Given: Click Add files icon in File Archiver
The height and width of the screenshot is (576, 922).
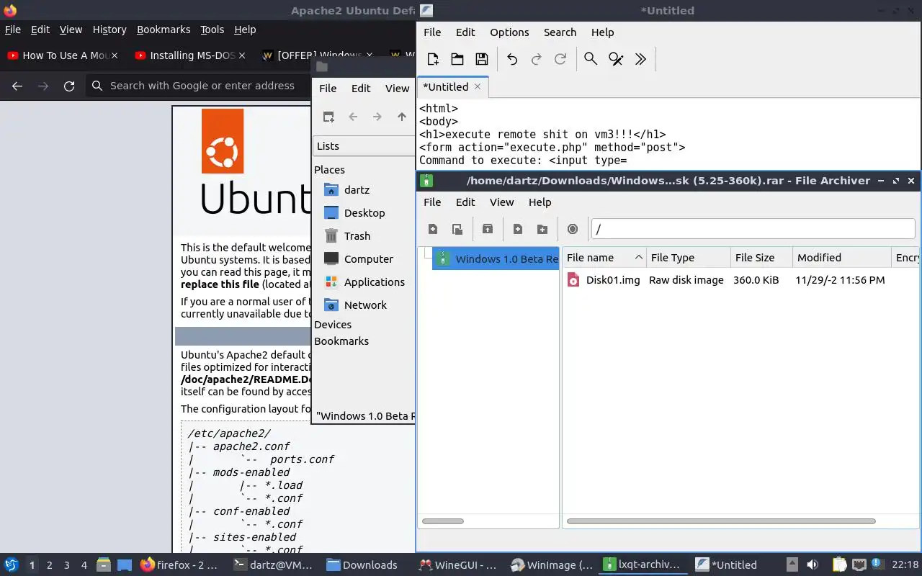Looking at the screenshot, I should tap(518, 229).
